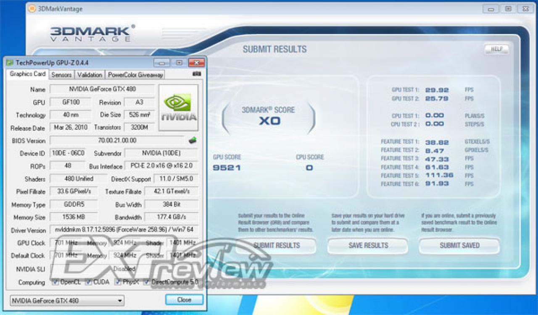Image resolution: width=538 pixels, height=315 pixels.
Task: Open HELP in 3DMark Vantage
Action: (497, 49)
